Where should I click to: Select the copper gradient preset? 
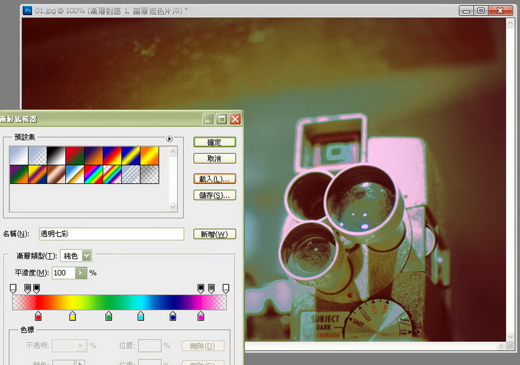[x=56, y=174]
